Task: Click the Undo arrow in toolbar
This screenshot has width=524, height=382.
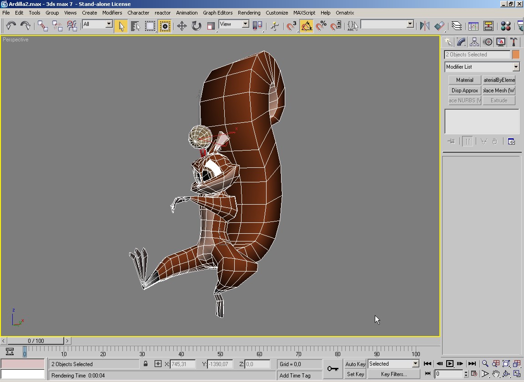Action: 11,26
